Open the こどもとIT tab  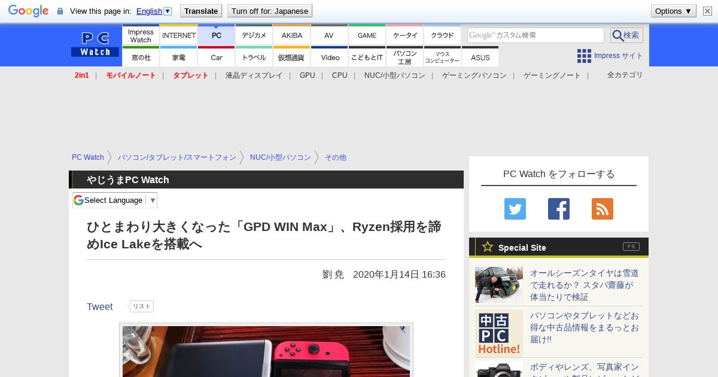click(x=367, y=57)
